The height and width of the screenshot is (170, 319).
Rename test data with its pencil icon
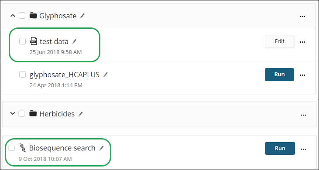click(x=75, y=41)
